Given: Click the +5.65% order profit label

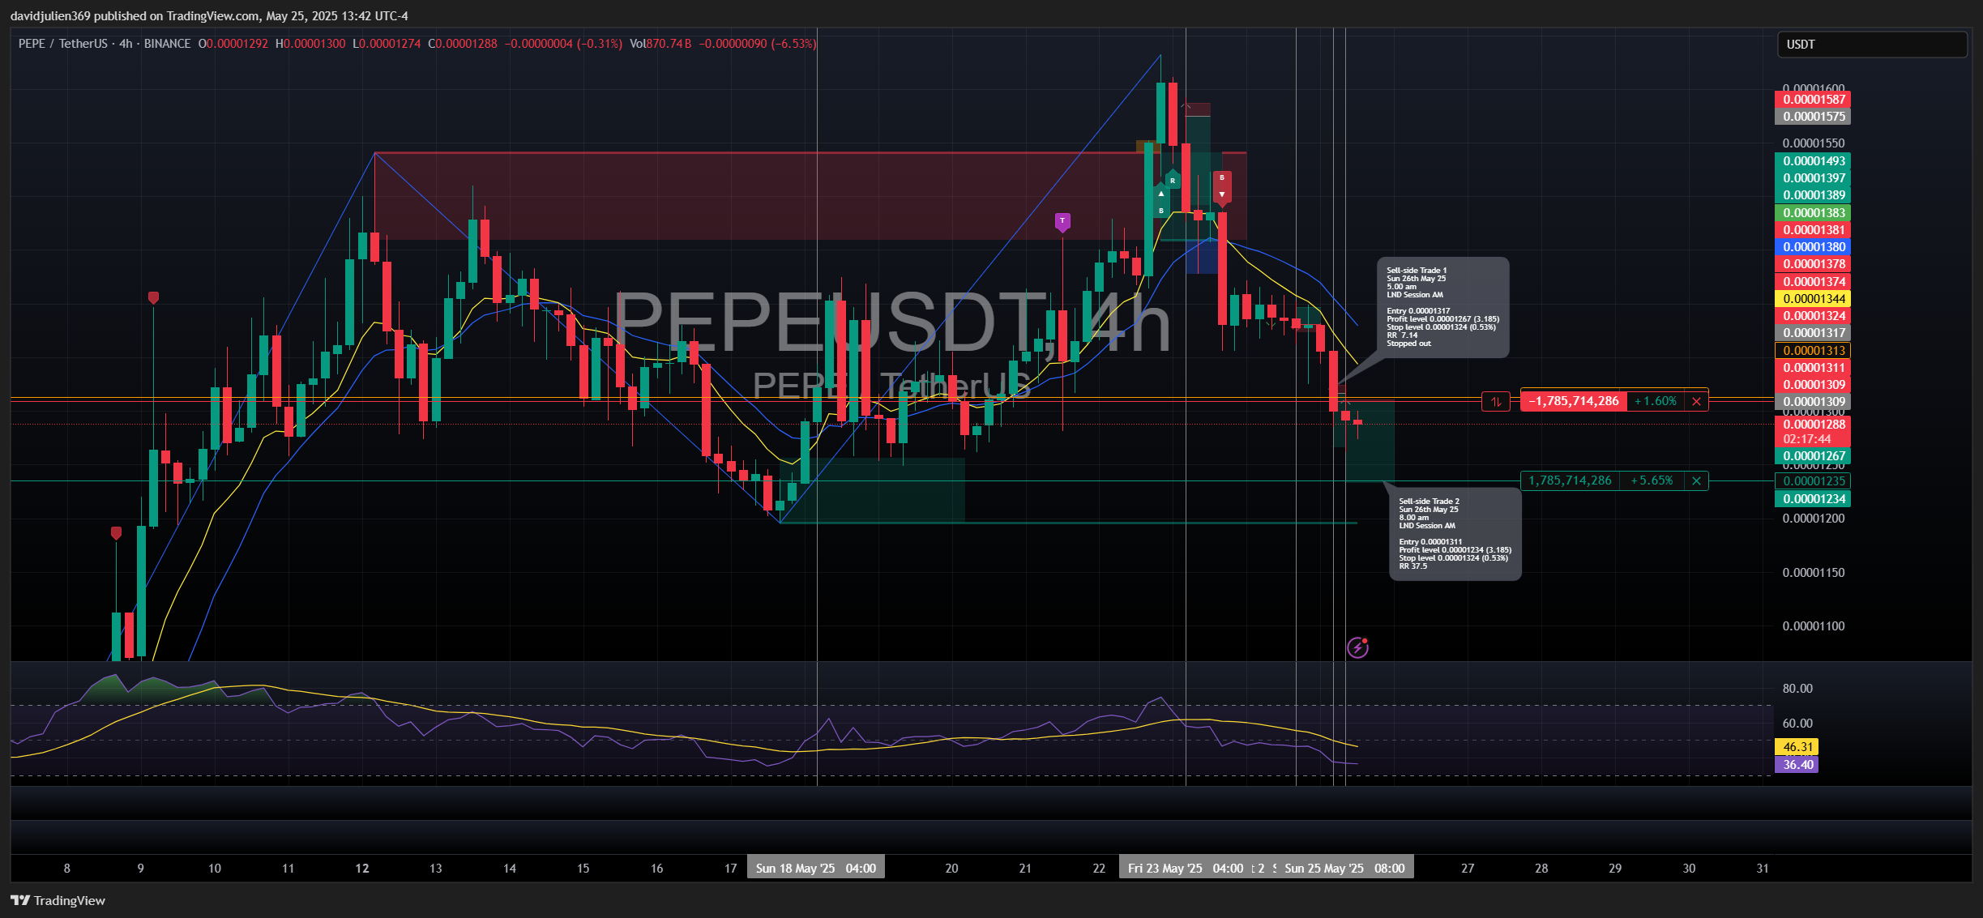Looking at the screenshot, I should [x=1652, y=480].
